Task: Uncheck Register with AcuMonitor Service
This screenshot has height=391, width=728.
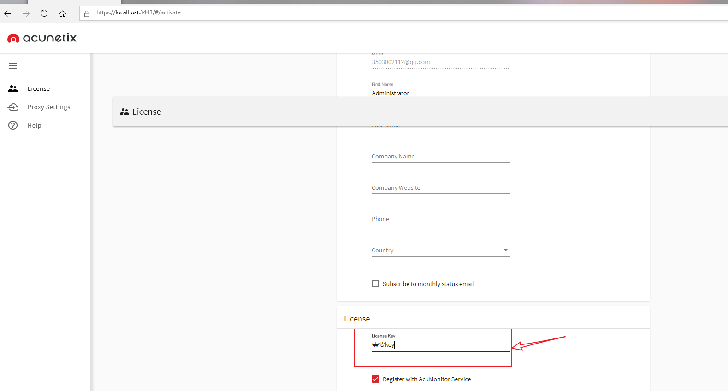Action: click(375, 379)
